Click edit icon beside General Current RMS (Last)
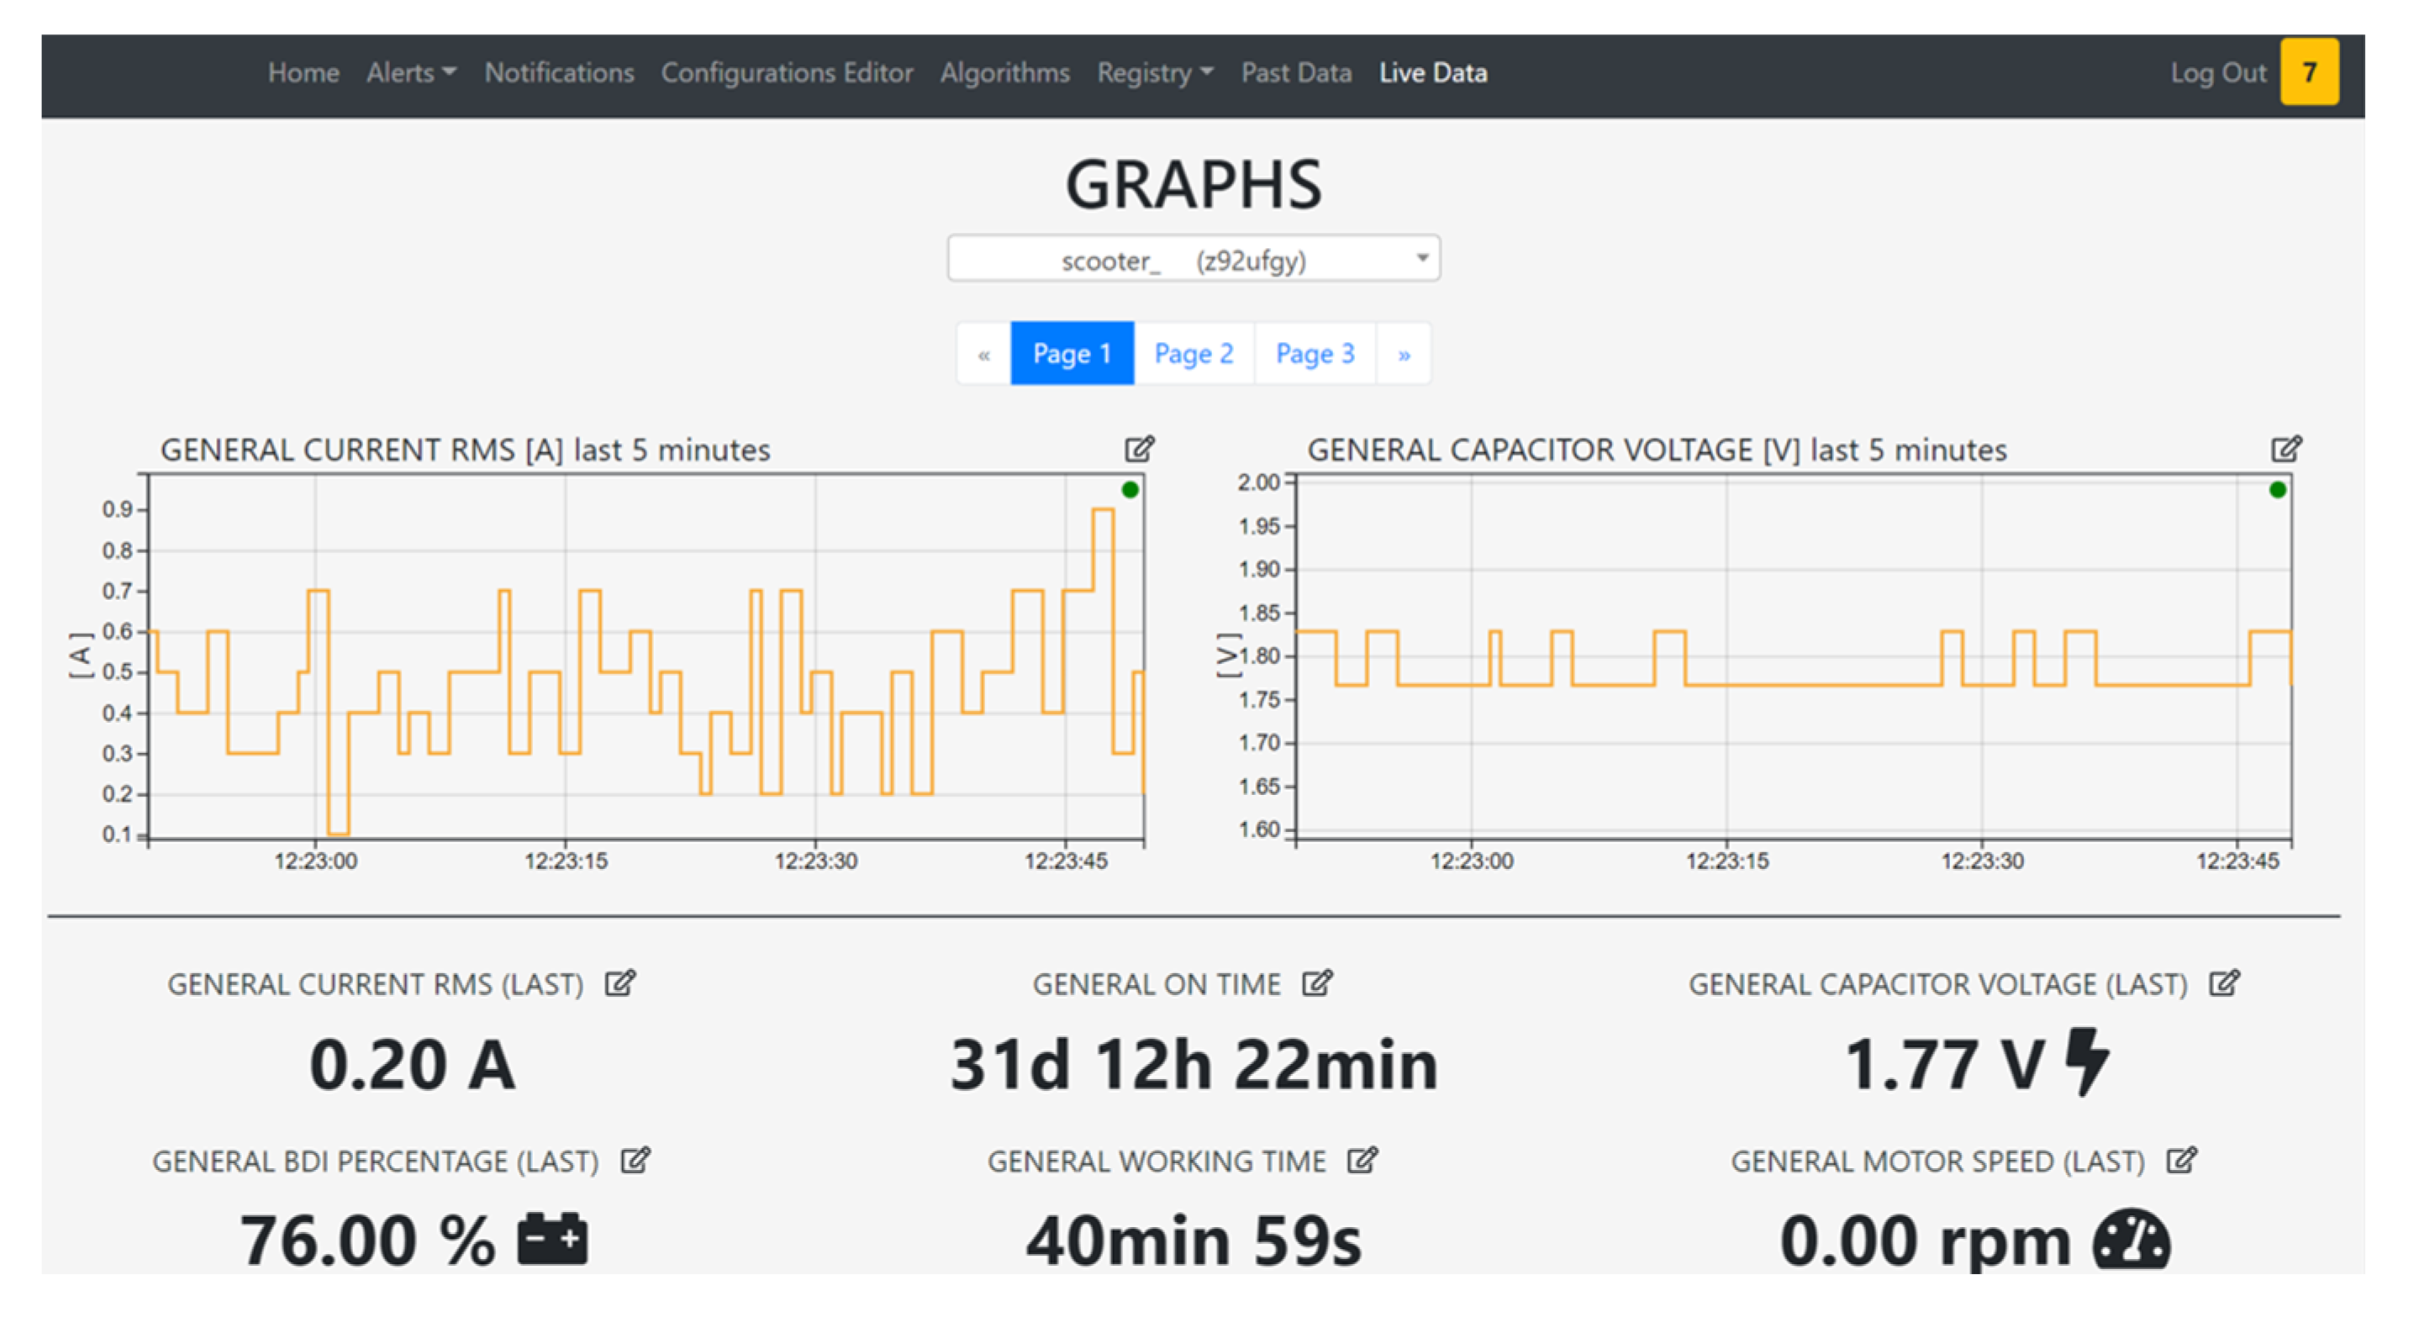Viewport: 2409px width, 1317px height. 619,983
